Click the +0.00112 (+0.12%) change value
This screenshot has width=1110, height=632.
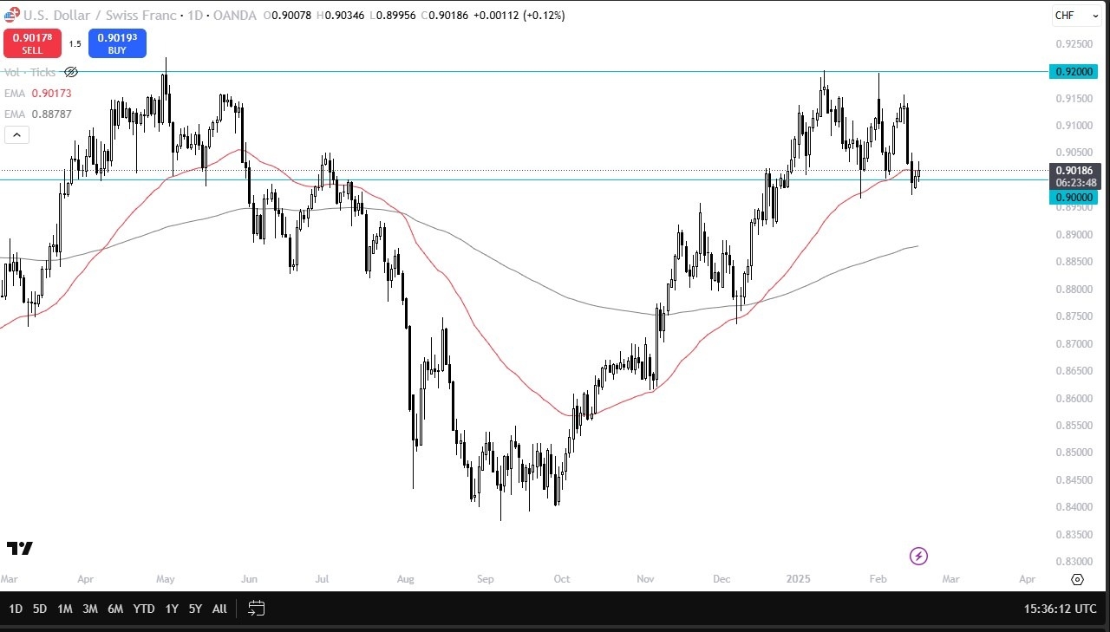(519, 15)
